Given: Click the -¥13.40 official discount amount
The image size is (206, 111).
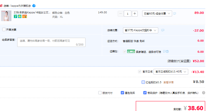Looking at the screenshot, I should tap(198, 72).
